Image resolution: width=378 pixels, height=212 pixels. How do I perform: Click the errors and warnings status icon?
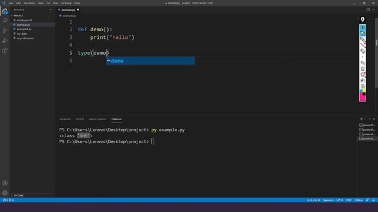(x=8, y=200)
